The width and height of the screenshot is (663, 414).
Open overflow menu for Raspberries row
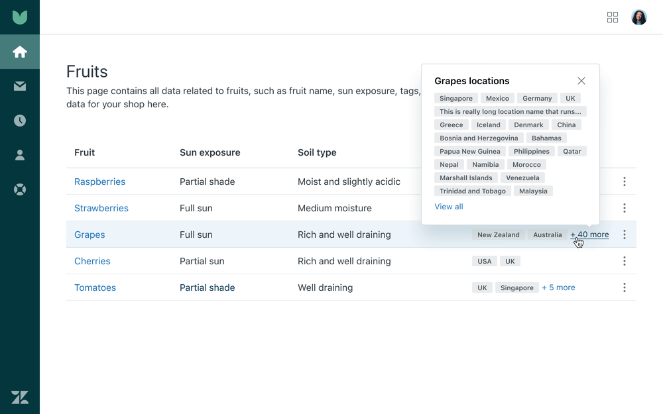click(x=624, y=181)
